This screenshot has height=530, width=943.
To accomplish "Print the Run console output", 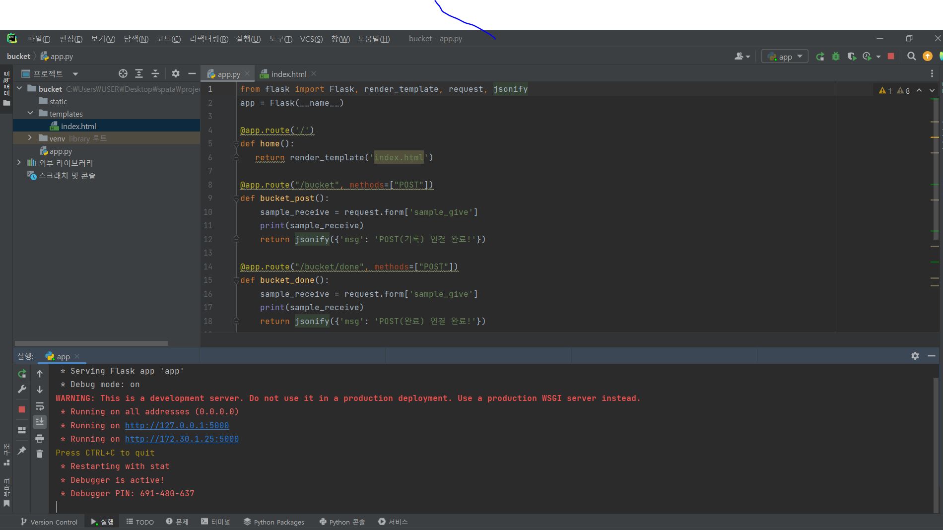I will (x=40, y=438).
